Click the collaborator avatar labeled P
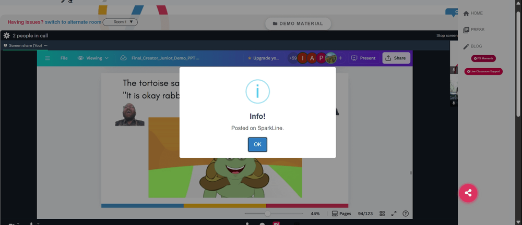Image resolution: width=522 pixels, height=225 pixels. pyautogui.click(x=321, y=58)
